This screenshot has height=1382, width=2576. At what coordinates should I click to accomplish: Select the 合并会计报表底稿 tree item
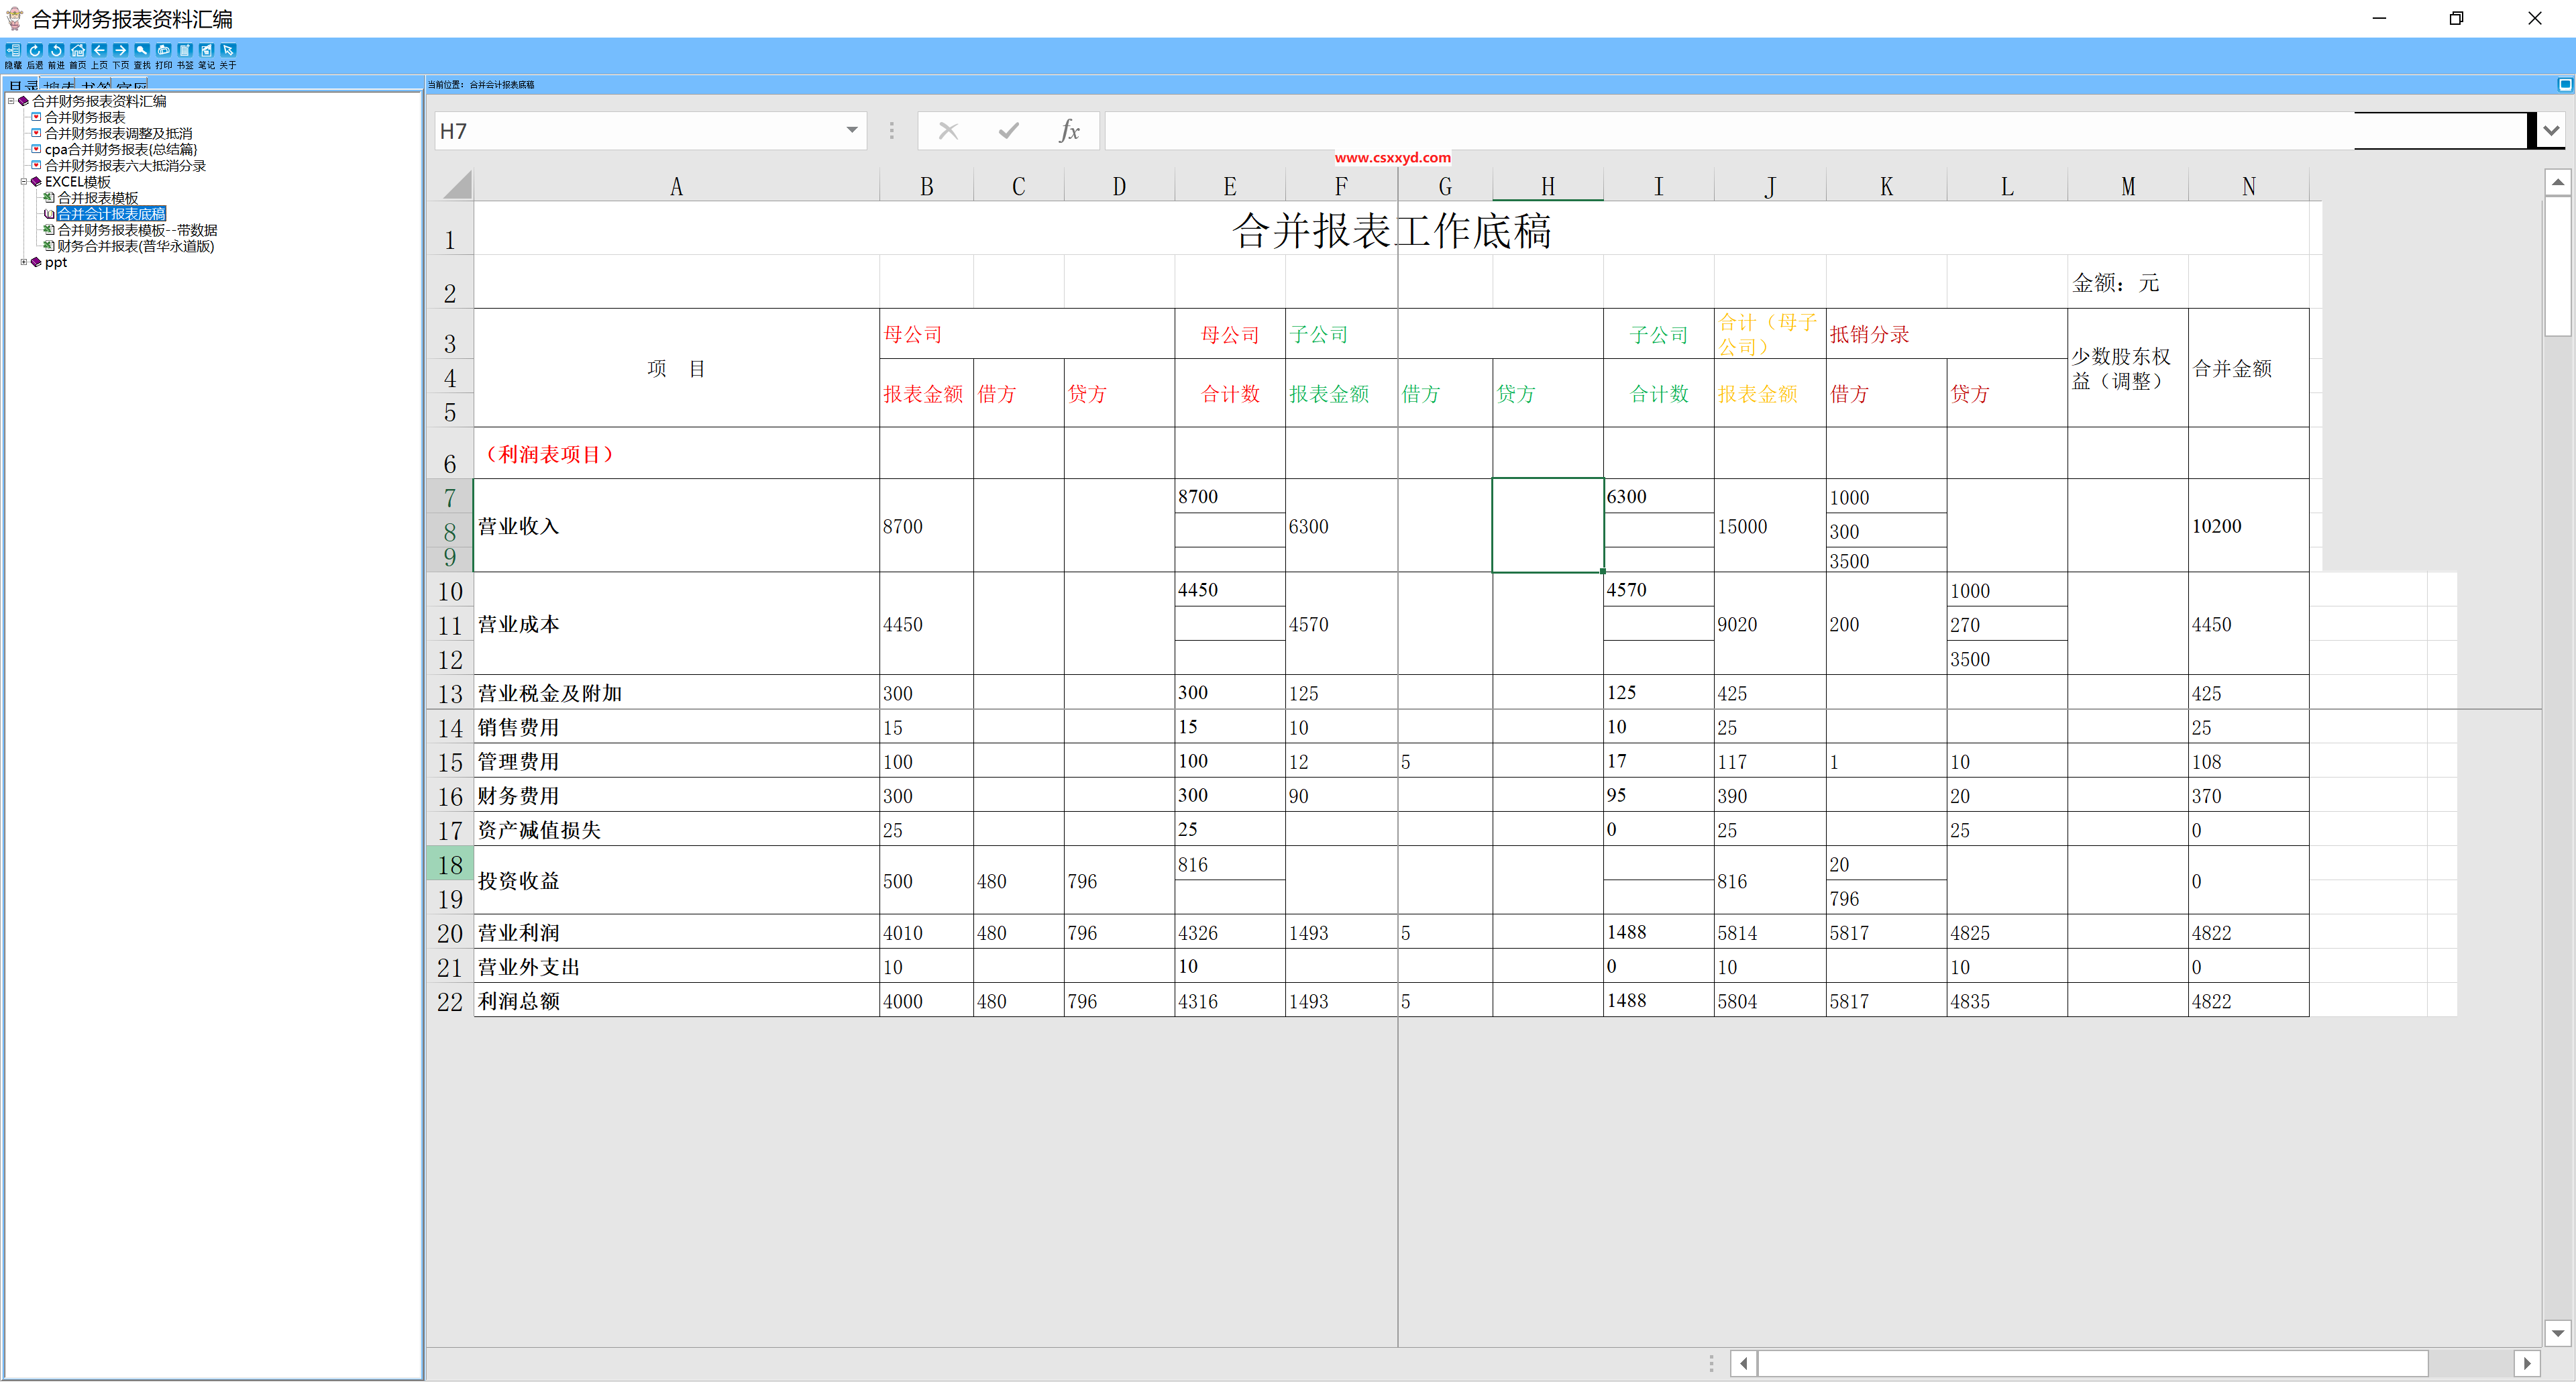[x=111, y=214]
